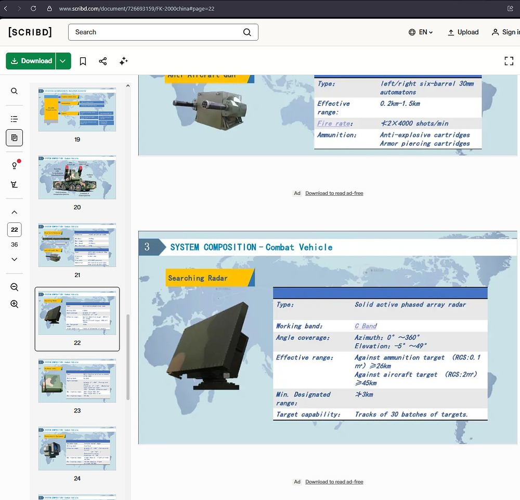Open the table of contents list icon
The width and height of the screenshot is (520, 500).
(14, 119)
